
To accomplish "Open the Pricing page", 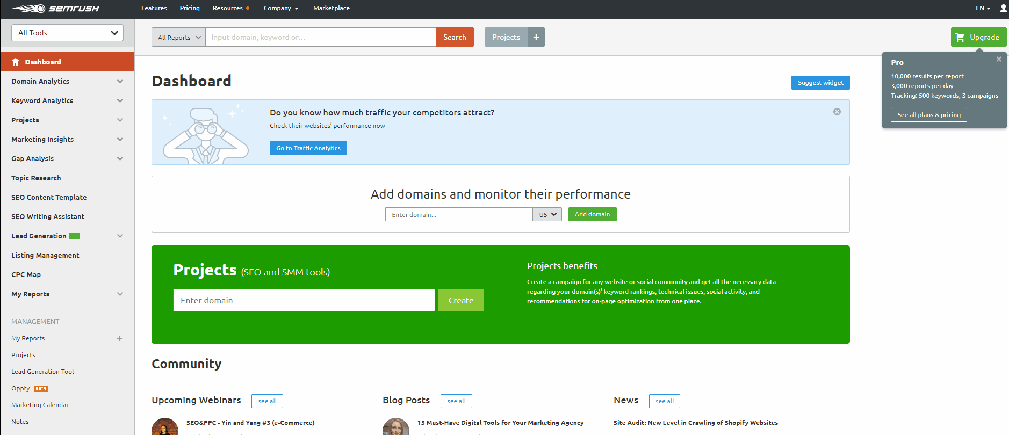I will (x=190, y=8).
